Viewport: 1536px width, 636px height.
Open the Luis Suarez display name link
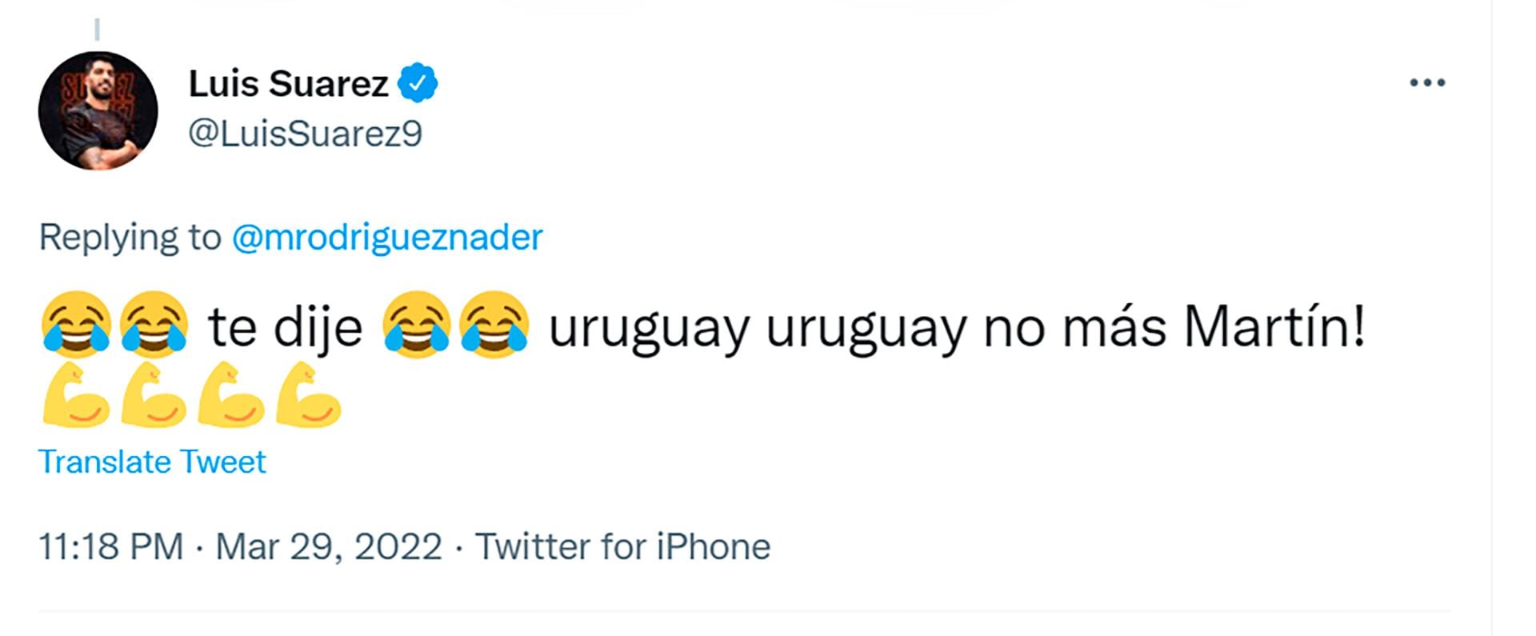pyautogui.click(x=288, y=84)
